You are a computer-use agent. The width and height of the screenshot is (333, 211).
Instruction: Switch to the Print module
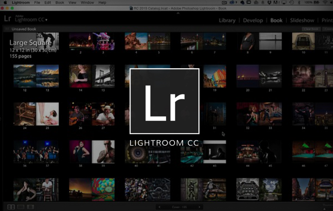pyautogui.click(x=327, y=20)
